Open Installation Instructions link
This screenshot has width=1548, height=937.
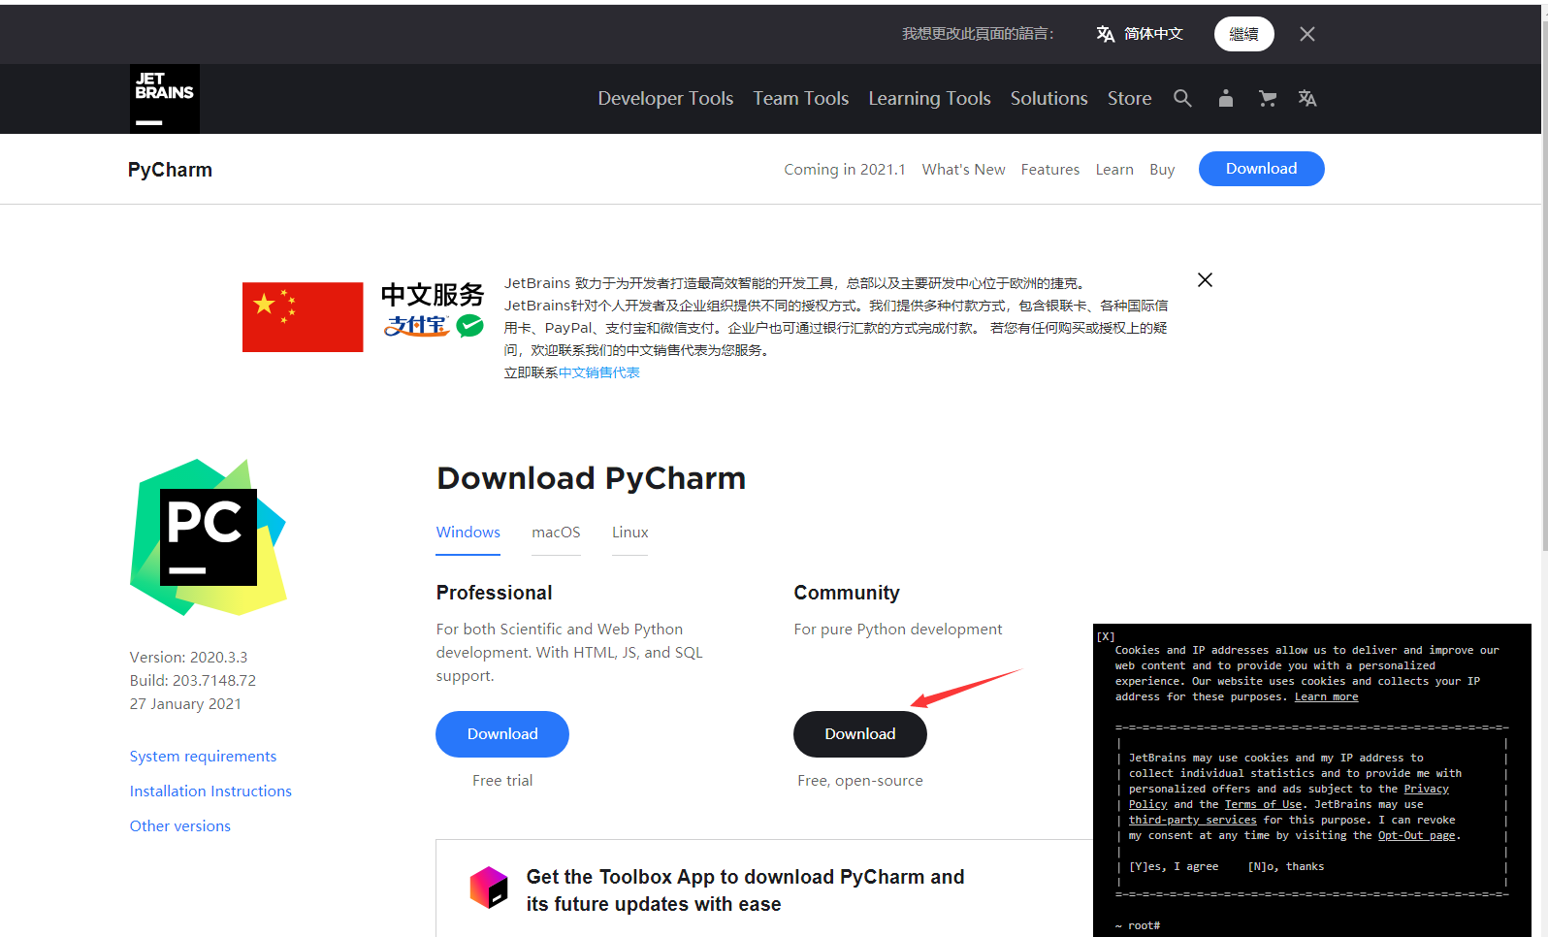210,791
